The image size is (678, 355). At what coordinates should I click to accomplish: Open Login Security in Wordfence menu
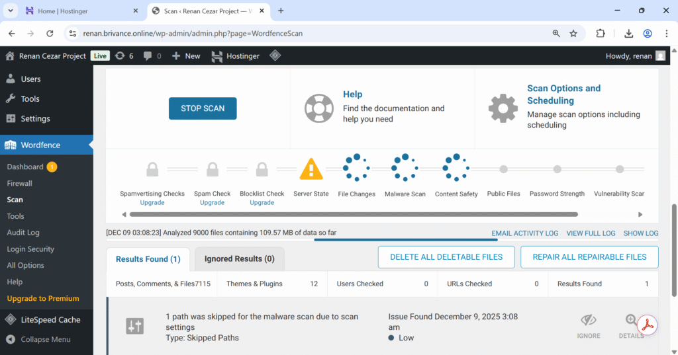point(30,249)
